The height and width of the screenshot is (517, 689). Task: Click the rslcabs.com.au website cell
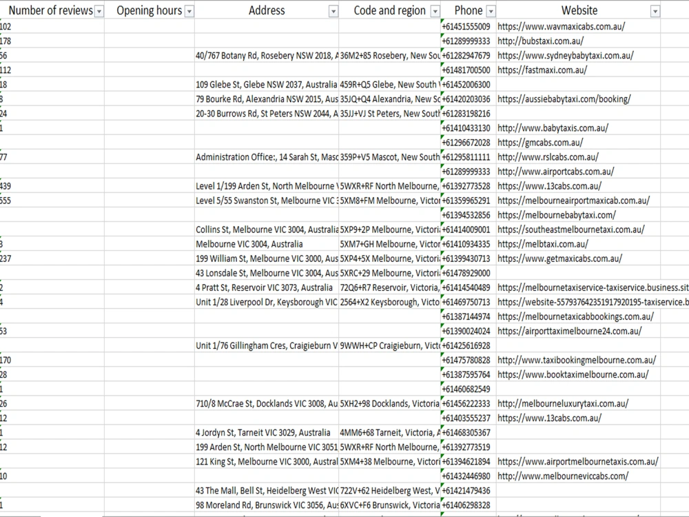coord(578,157)
